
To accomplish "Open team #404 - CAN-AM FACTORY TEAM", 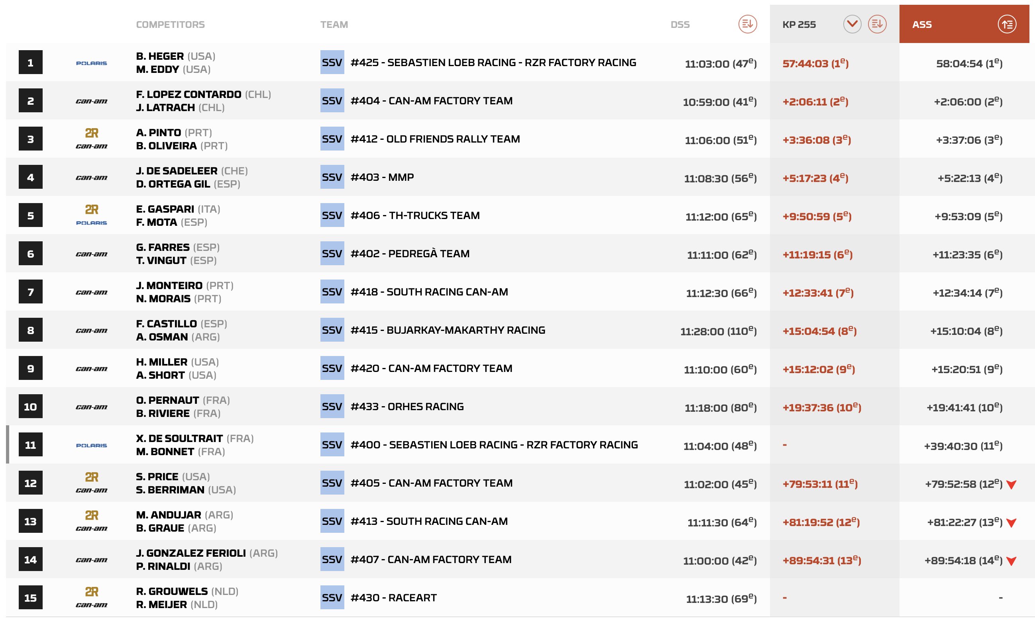I will click(x=431, y=101).
